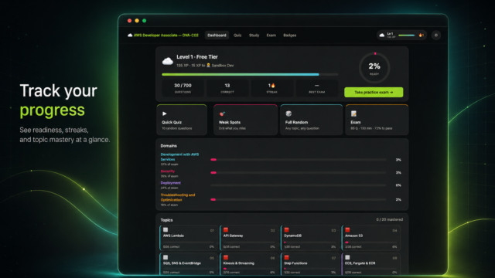Go to the Exam tab in the navigation

[x=271, y=35]
